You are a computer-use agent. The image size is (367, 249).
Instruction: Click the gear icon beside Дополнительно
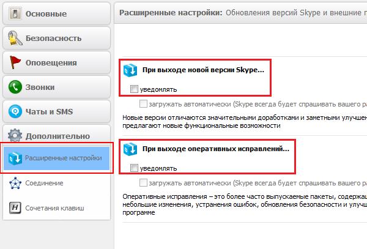coord(15,135)
